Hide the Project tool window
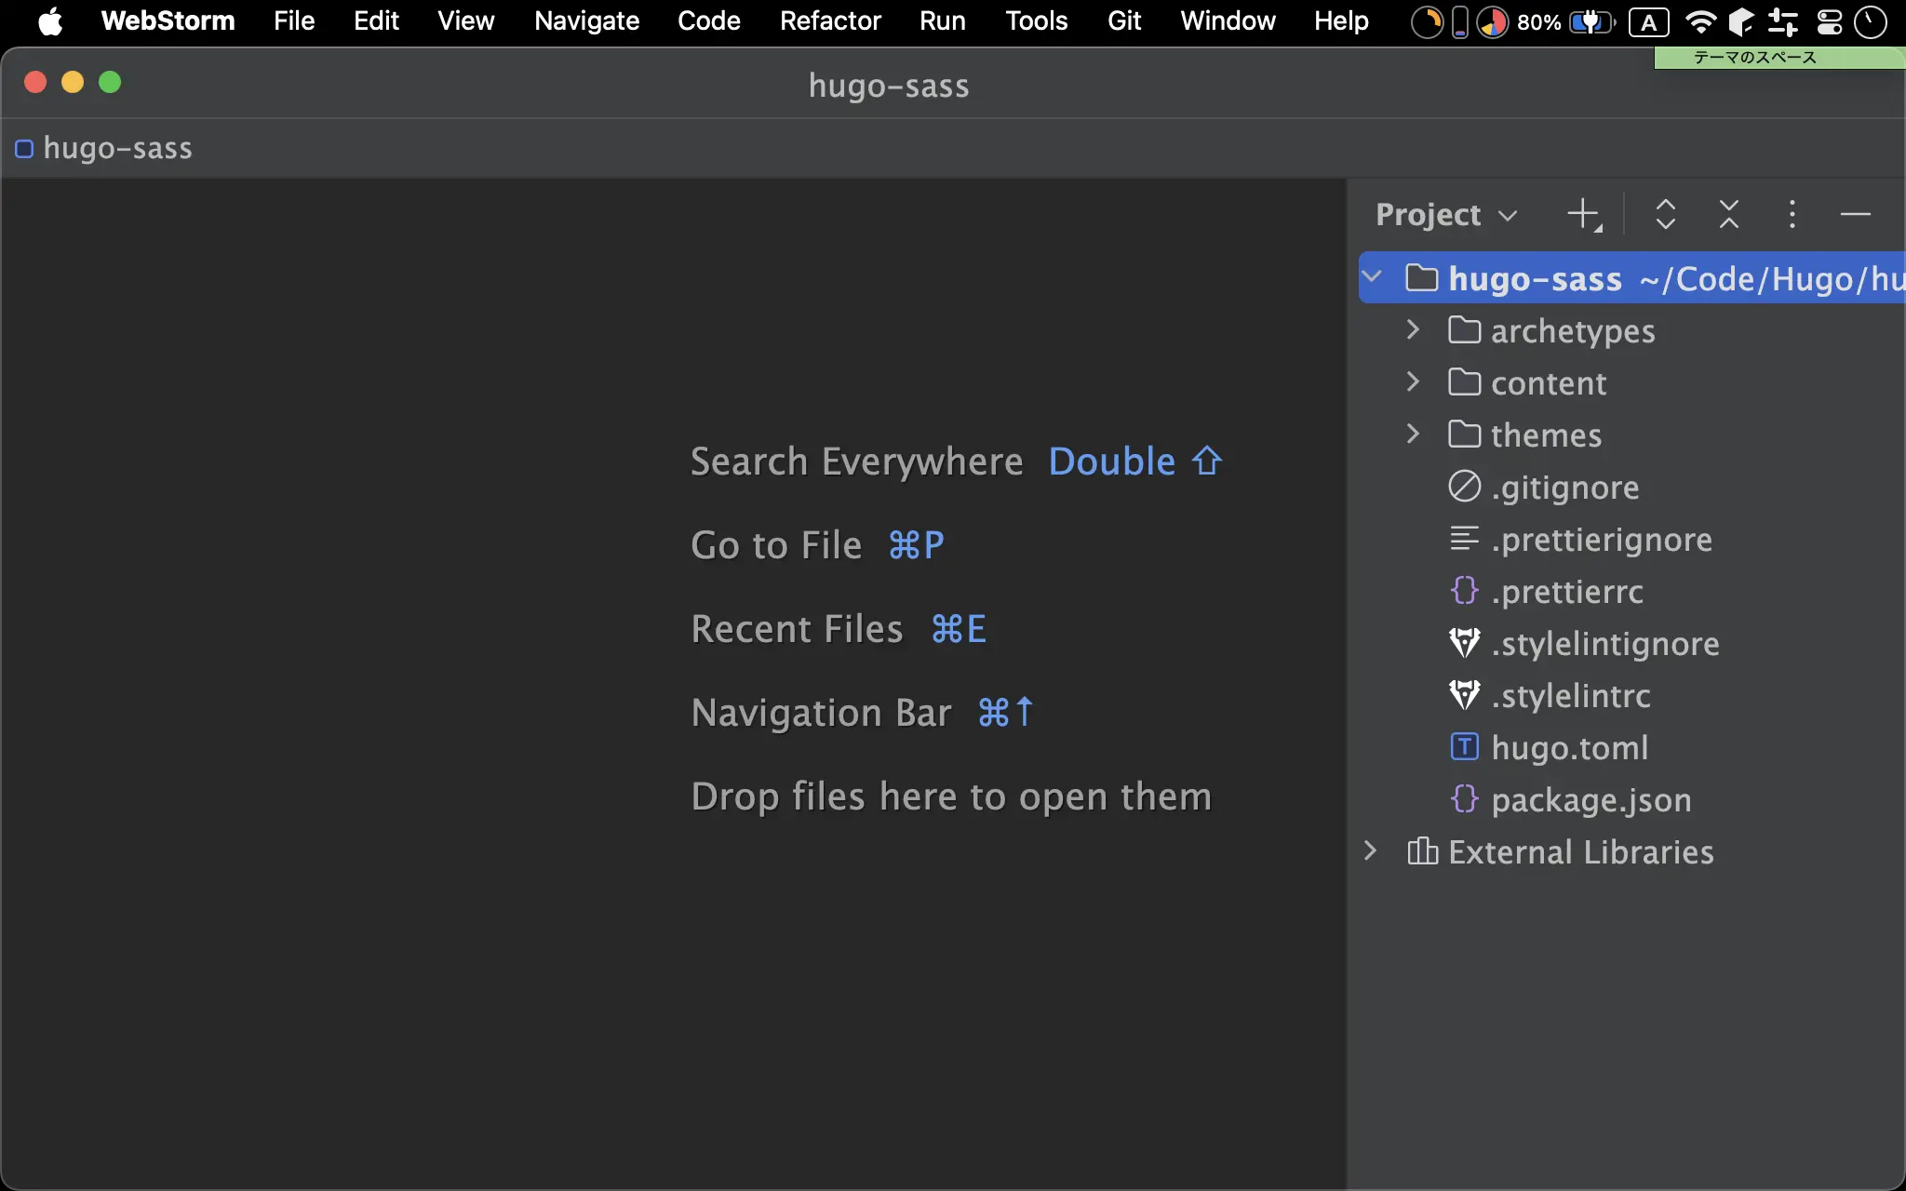This screenshot has width=1906, height=1191. (1855, 214)
